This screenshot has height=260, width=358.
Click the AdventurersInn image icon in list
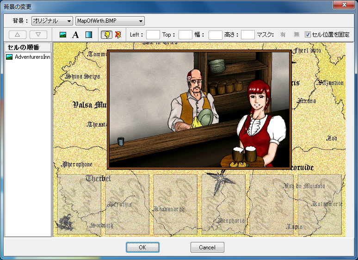coord(9,57)
